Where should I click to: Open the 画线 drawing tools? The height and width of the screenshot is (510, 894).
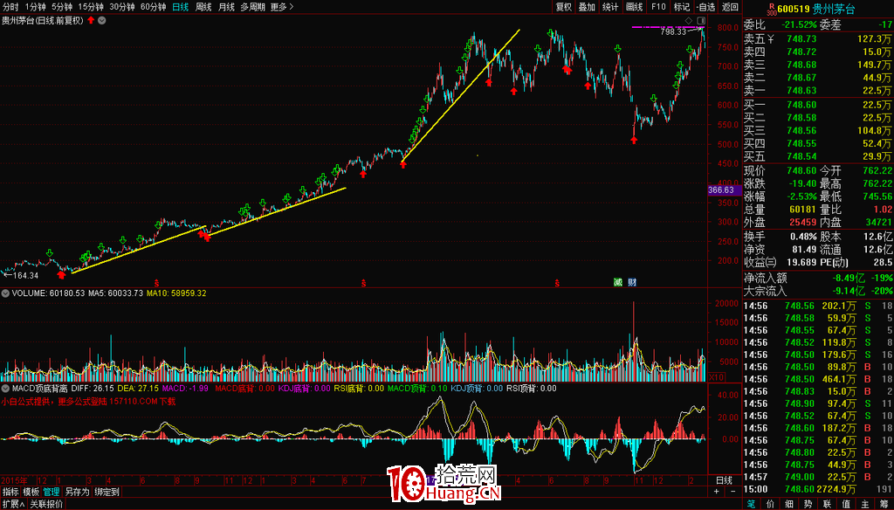coord(634,7)
